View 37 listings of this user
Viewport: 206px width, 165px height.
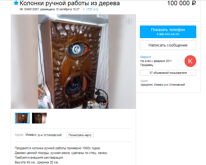point(168,73)
